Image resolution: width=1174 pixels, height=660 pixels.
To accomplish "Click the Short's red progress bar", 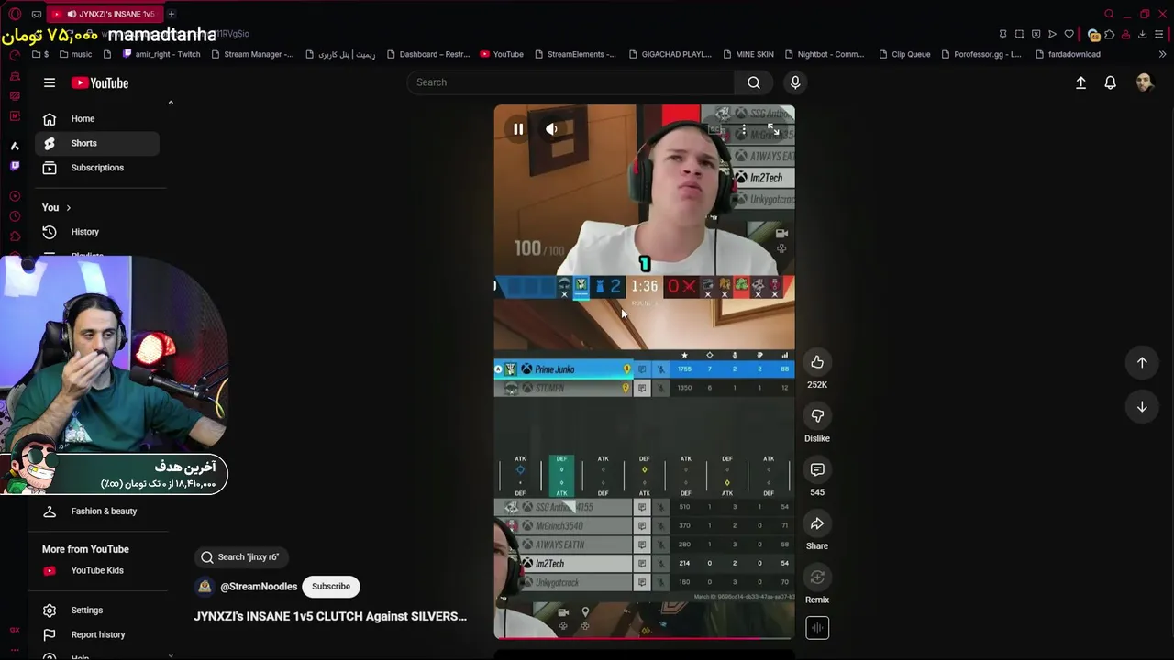I will click(644, 638).
